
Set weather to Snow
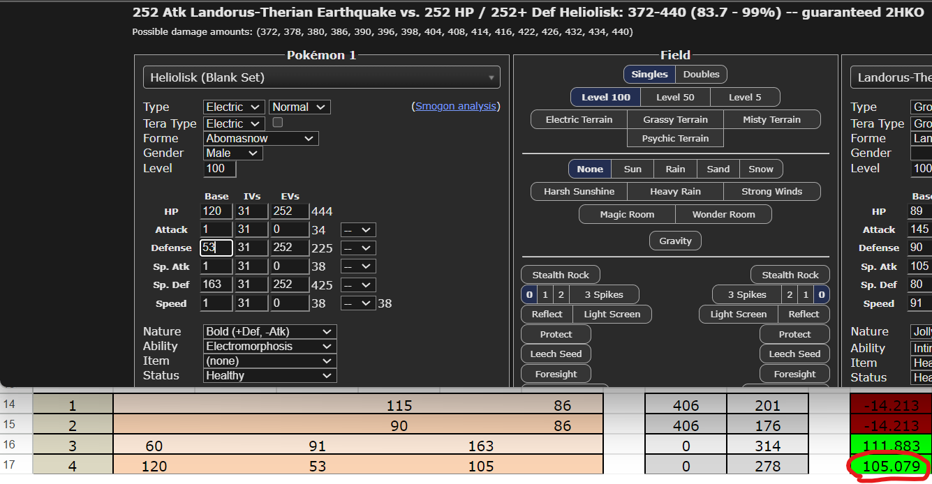click(761, 169)
